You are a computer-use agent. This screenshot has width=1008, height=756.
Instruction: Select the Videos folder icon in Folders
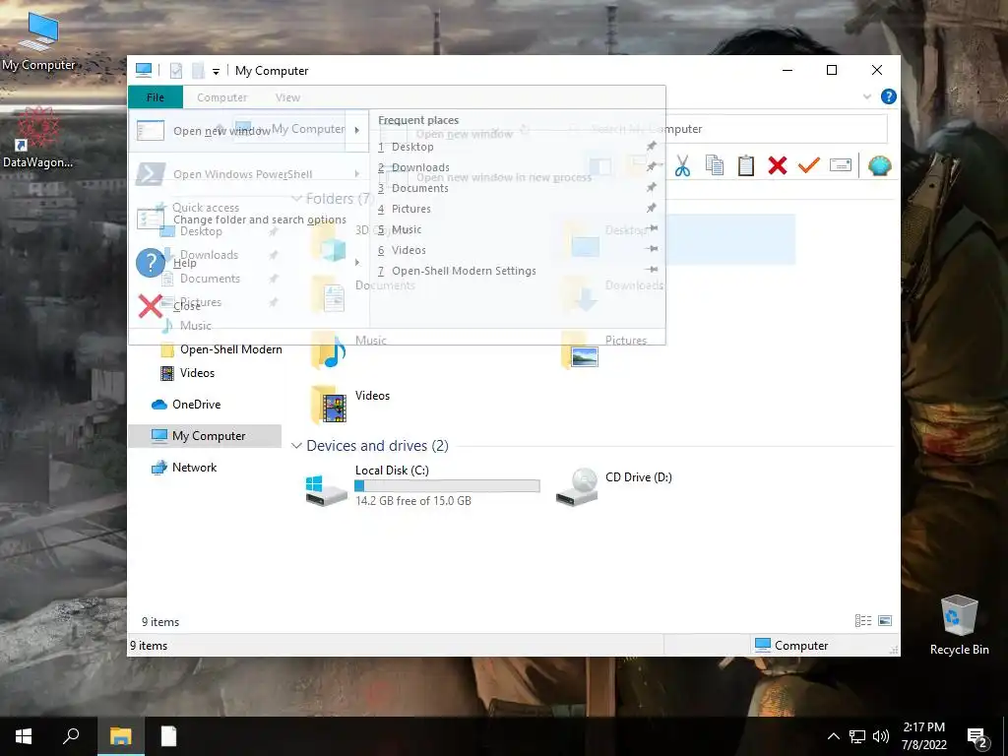(x=329, y=405)
